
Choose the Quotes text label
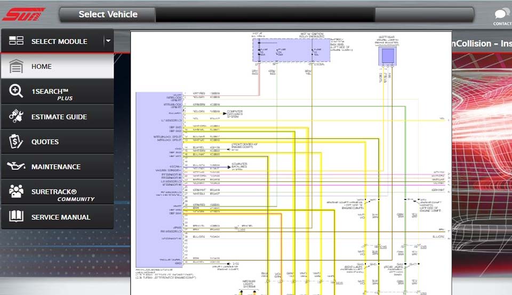[x=45, y=142]
